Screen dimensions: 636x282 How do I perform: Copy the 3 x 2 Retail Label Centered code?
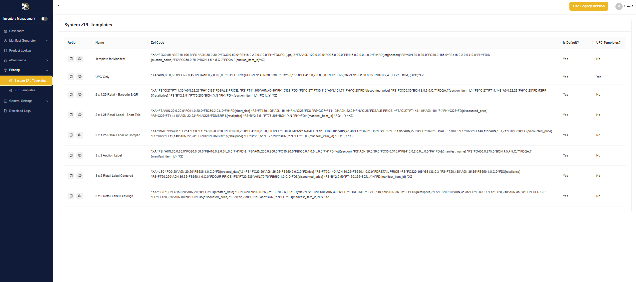click(x=71, y=176)
